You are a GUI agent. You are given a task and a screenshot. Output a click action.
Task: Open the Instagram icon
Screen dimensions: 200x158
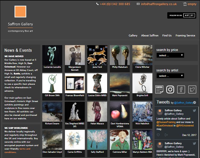[170, 89]
